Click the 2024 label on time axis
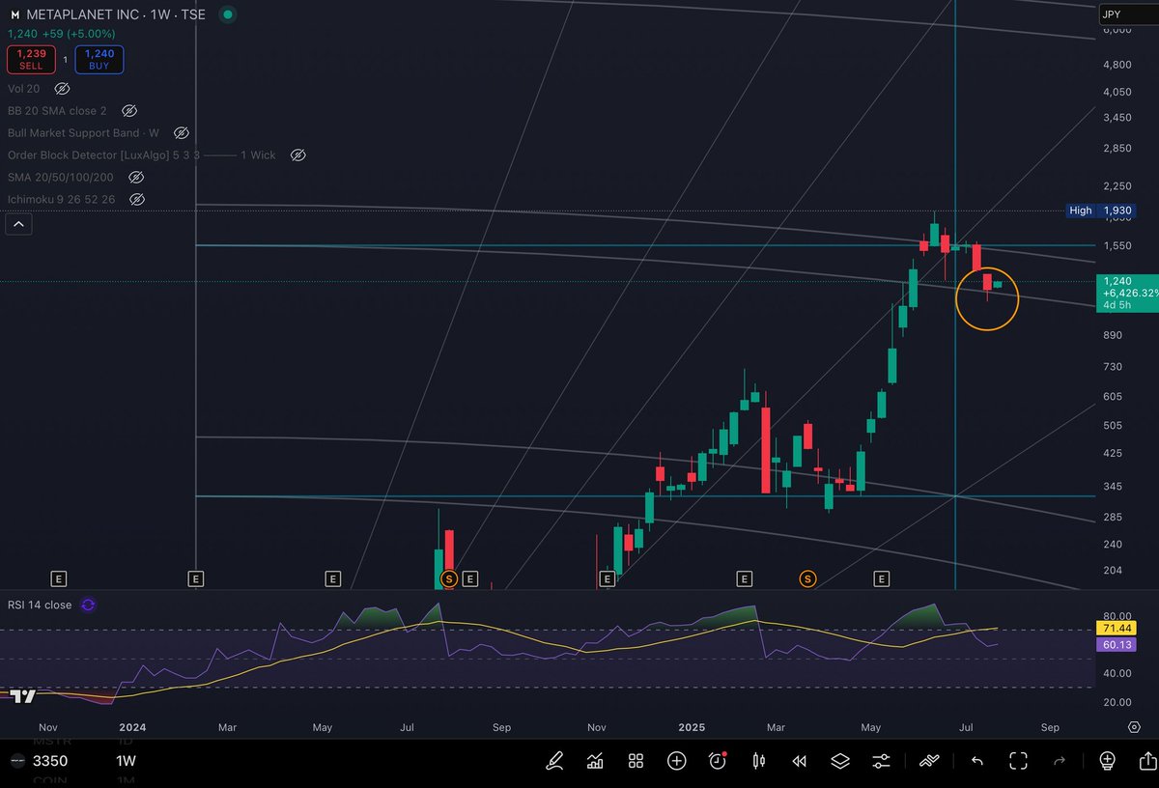The image size is (1159, 788). coord(132,727)
